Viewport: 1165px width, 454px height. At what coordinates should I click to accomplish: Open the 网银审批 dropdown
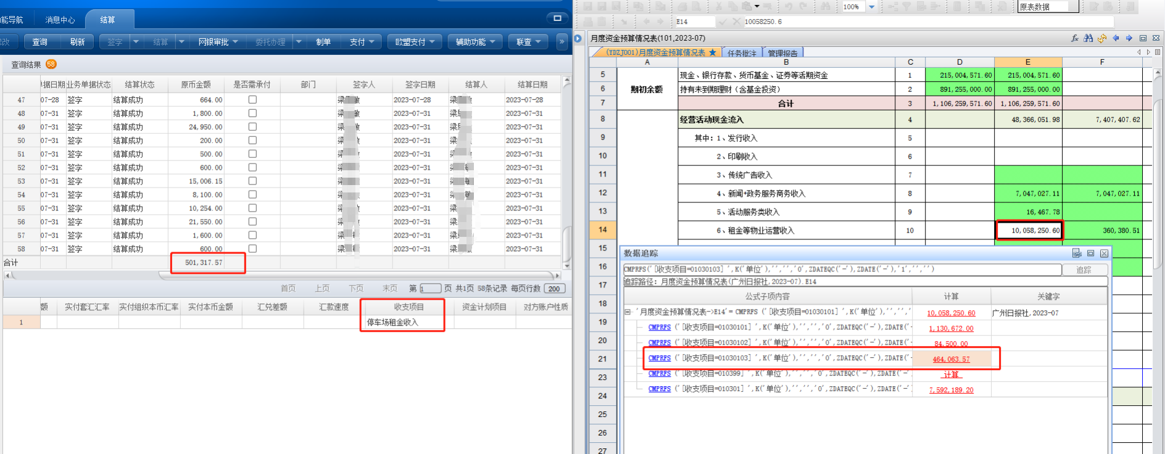click(217, 42)
